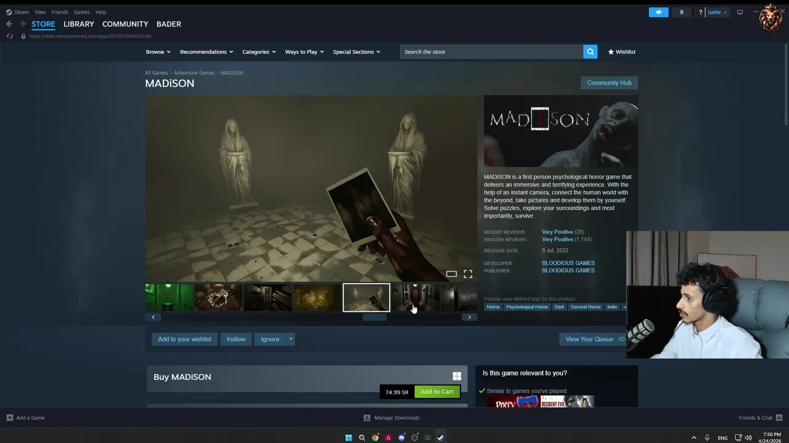
Task: Click the store search field
Action: click(x=491, y=52)
